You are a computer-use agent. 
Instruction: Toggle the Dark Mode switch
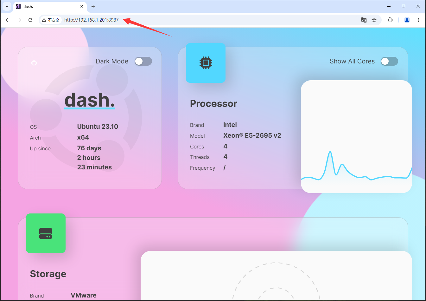tap(143, 61)
